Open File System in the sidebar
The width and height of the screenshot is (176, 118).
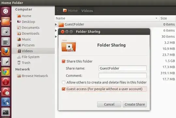(28, 57)
